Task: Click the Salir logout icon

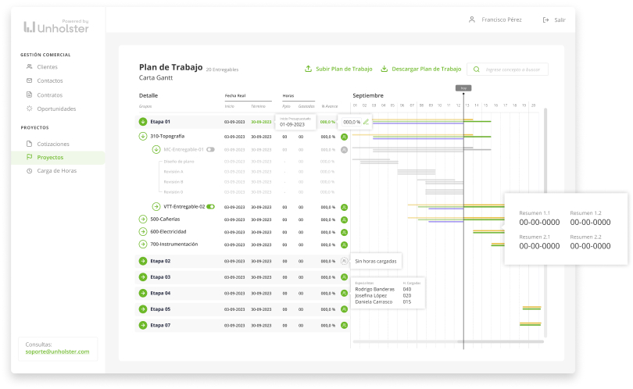Action: (x=545, y=20)
